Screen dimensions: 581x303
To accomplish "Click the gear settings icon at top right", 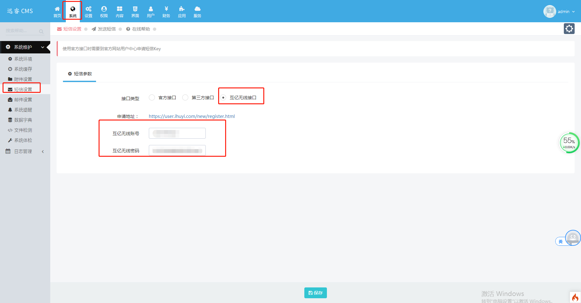I will pyautogui.click(x=569, y=29).
